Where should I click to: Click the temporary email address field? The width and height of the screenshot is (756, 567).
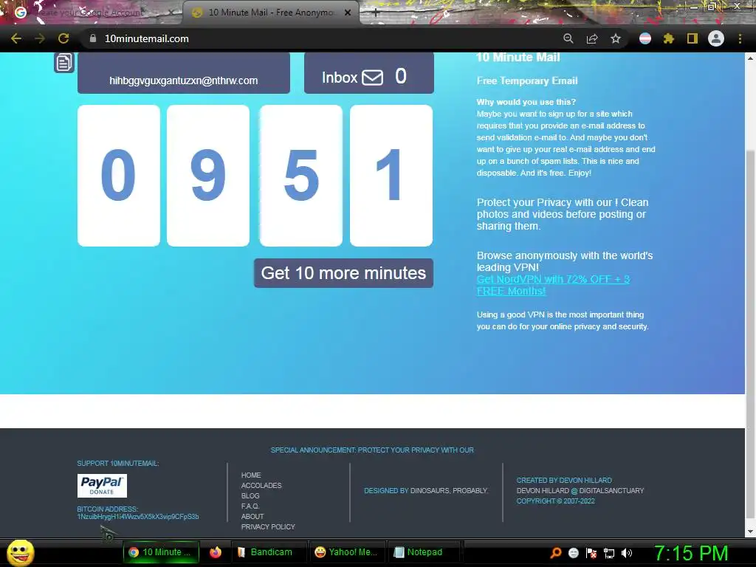tap(184, 73)
